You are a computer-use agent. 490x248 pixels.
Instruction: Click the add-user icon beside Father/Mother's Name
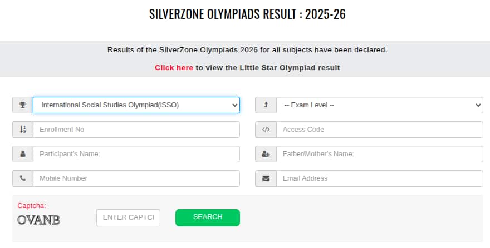[266, 154]
